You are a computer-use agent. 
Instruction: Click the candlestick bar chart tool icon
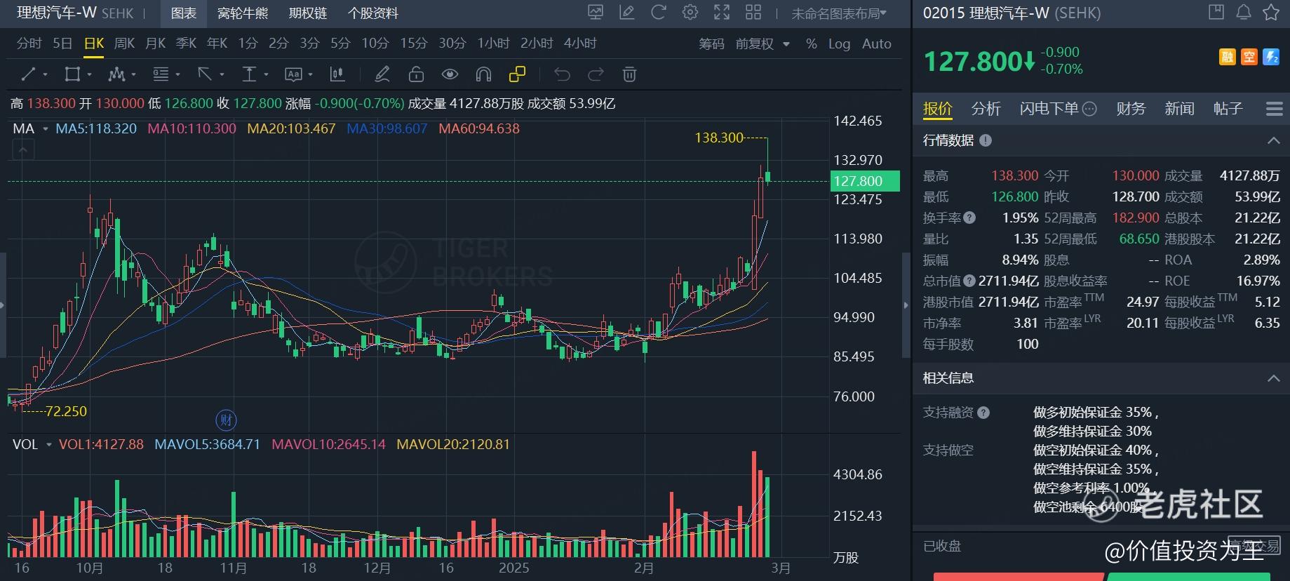click(337, 74)
